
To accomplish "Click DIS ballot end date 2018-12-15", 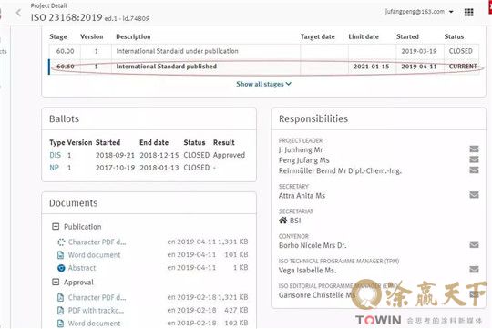I will click(x=159, y=155).
